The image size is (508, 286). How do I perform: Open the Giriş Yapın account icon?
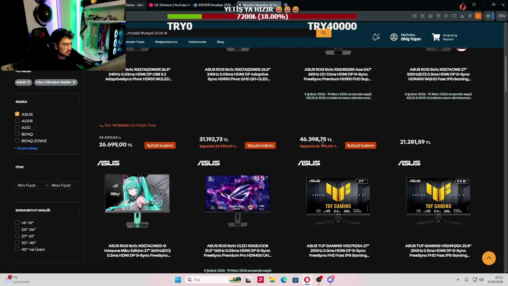(x=394, y=37)
